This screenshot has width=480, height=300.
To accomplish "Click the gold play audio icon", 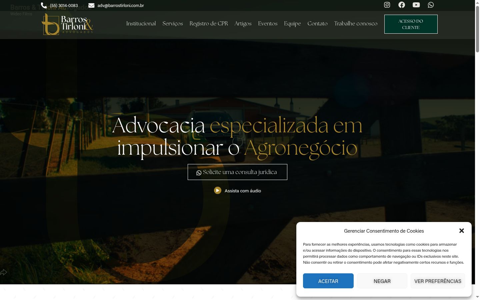I will (x=218, y=190).
